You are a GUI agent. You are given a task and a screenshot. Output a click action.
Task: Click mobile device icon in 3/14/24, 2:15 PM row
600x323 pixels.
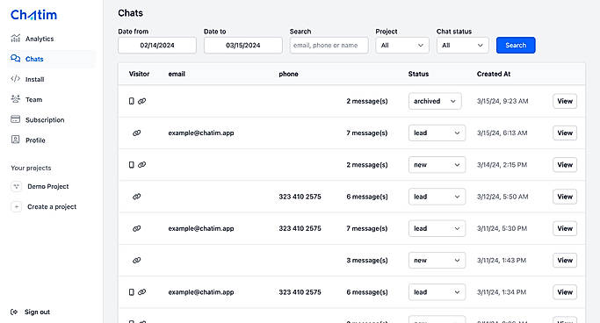click(x=131, y=165)
